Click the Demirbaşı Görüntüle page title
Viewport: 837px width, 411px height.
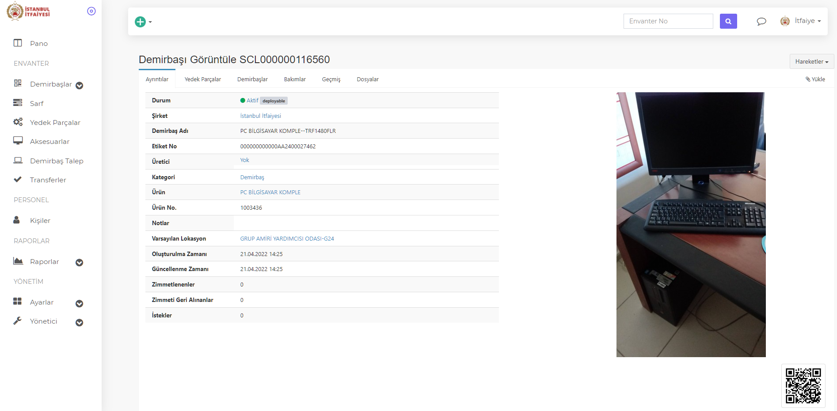[x=234, y=60]
